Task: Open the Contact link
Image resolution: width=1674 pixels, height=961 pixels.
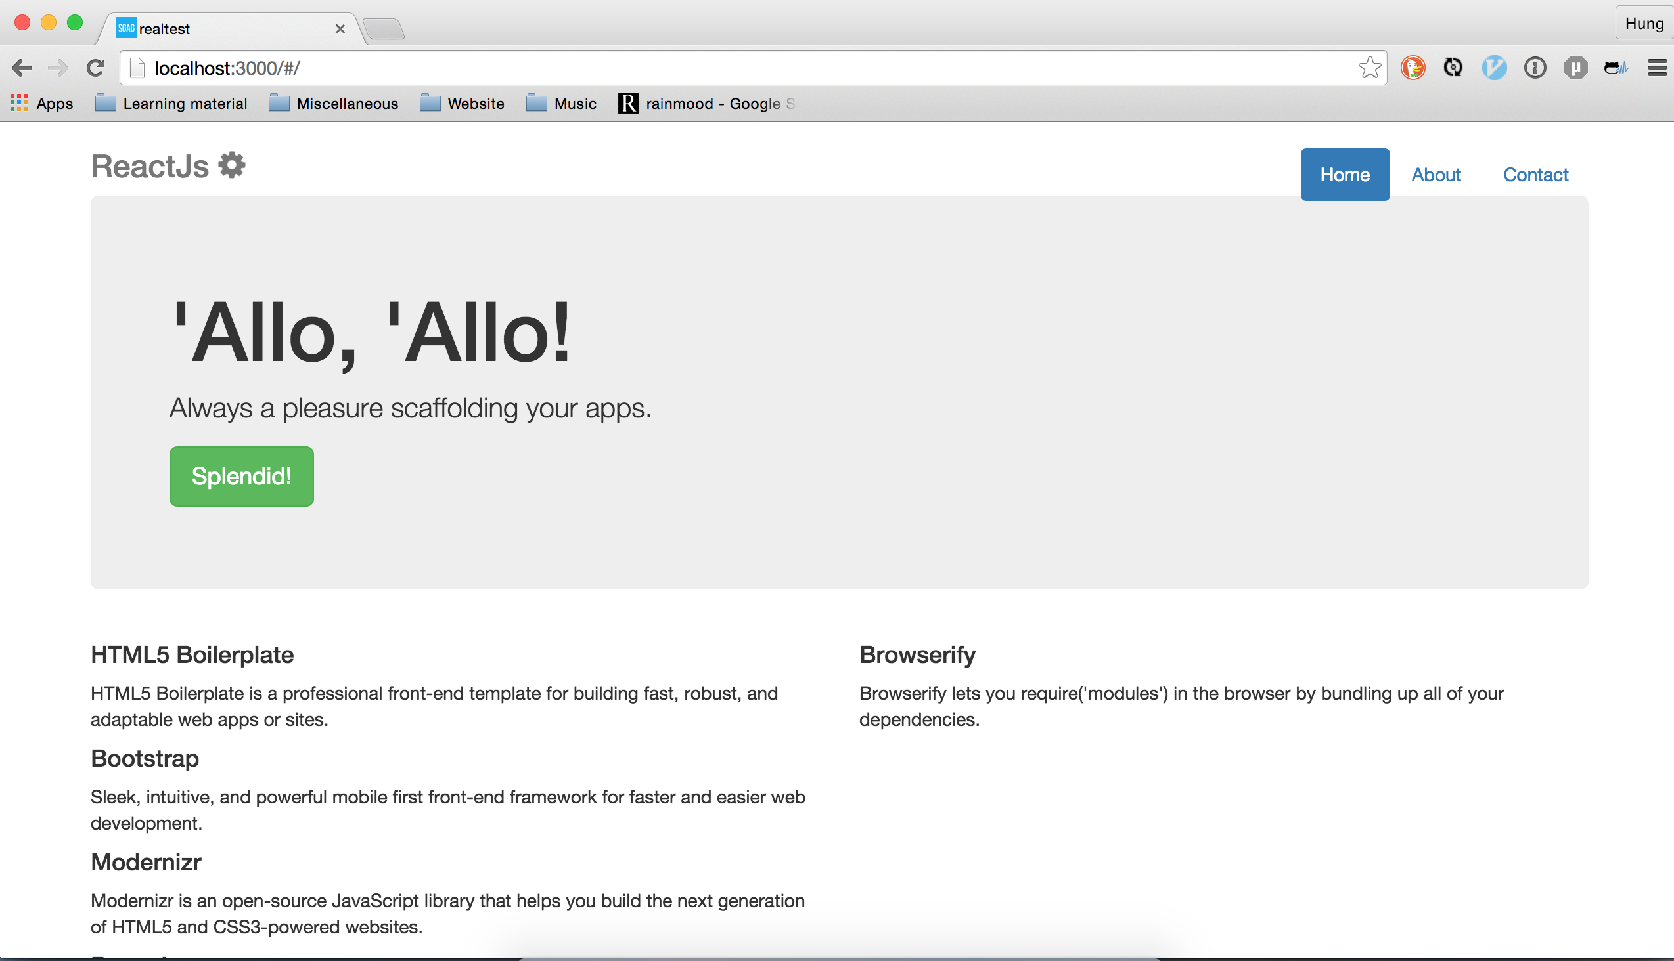Action: [1535, 175]
